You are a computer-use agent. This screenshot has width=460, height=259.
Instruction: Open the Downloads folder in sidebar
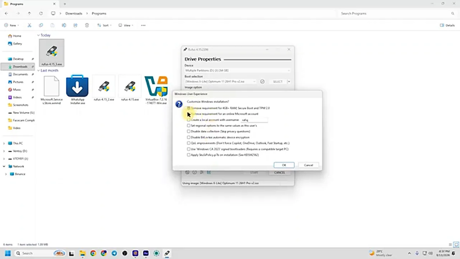click(18, 67)
